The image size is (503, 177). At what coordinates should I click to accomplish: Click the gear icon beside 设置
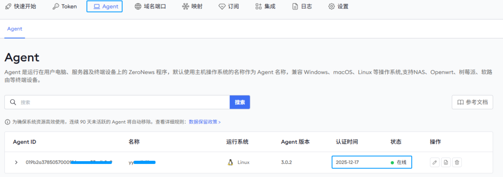point(332,7)
